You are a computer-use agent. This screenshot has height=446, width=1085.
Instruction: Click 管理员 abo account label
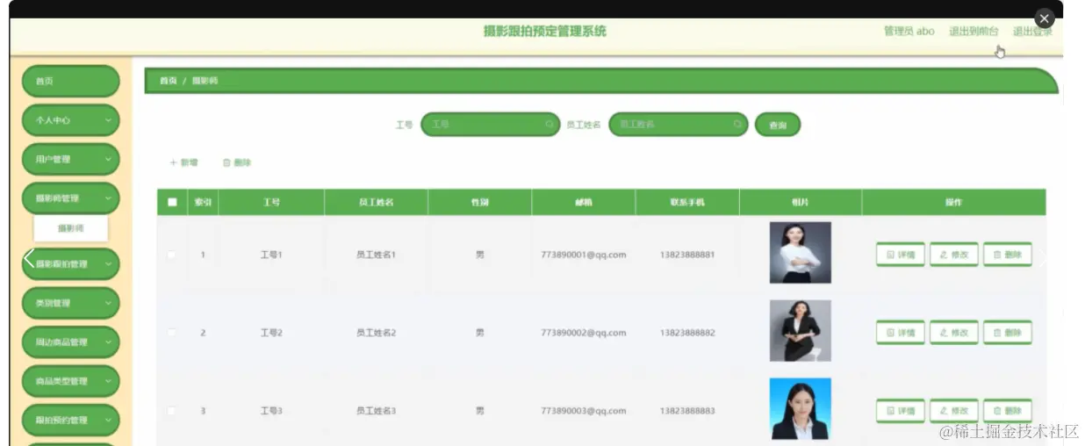tap(909, 32)
